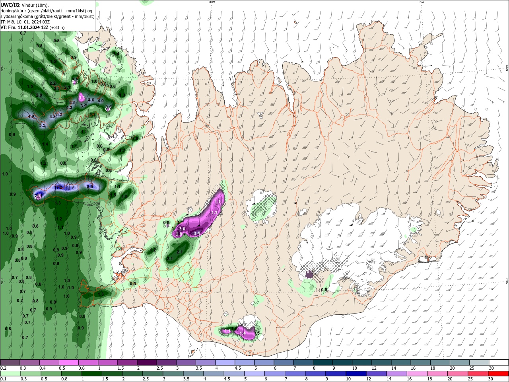Pick the light grey snow swatch between 25 and 30
Screen dimensions: 509x382
coord(480,363)
